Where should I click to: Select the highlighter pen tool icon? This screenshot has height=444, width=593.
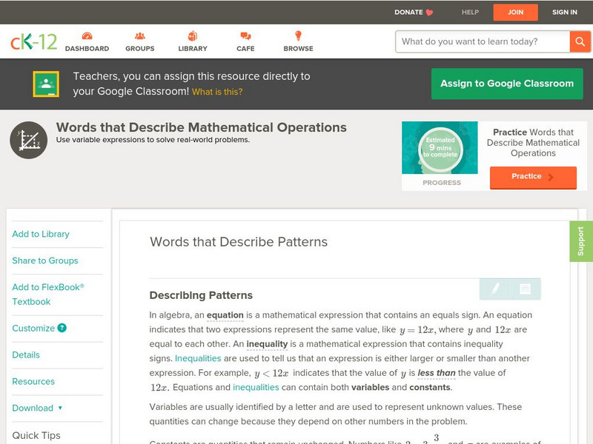[x=496, y=289]
